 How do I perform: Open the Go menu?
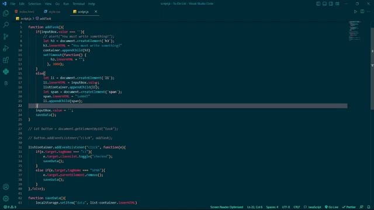point(57,4)
